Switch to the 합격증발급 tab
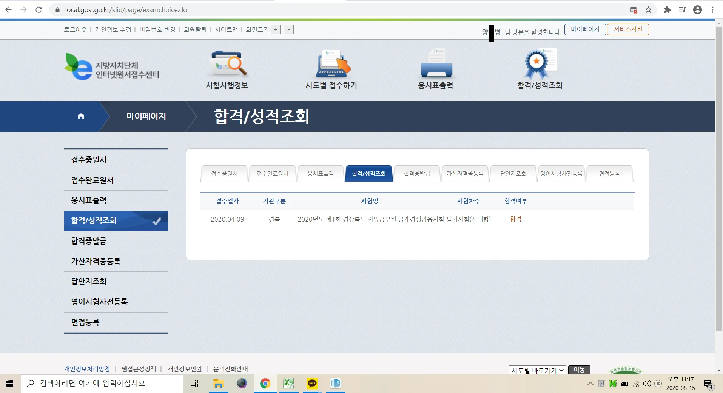Viewport: 723px width, 393px height. point(417,174)
